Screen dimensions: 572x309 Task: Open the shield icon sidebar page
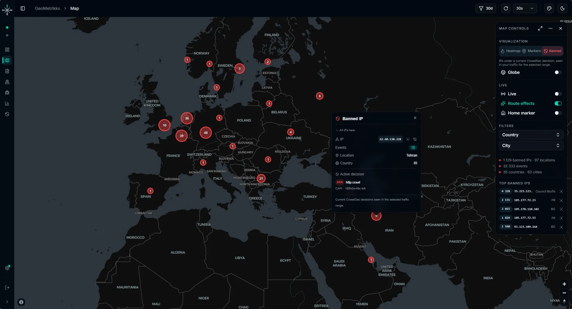[x=7, y=114]
